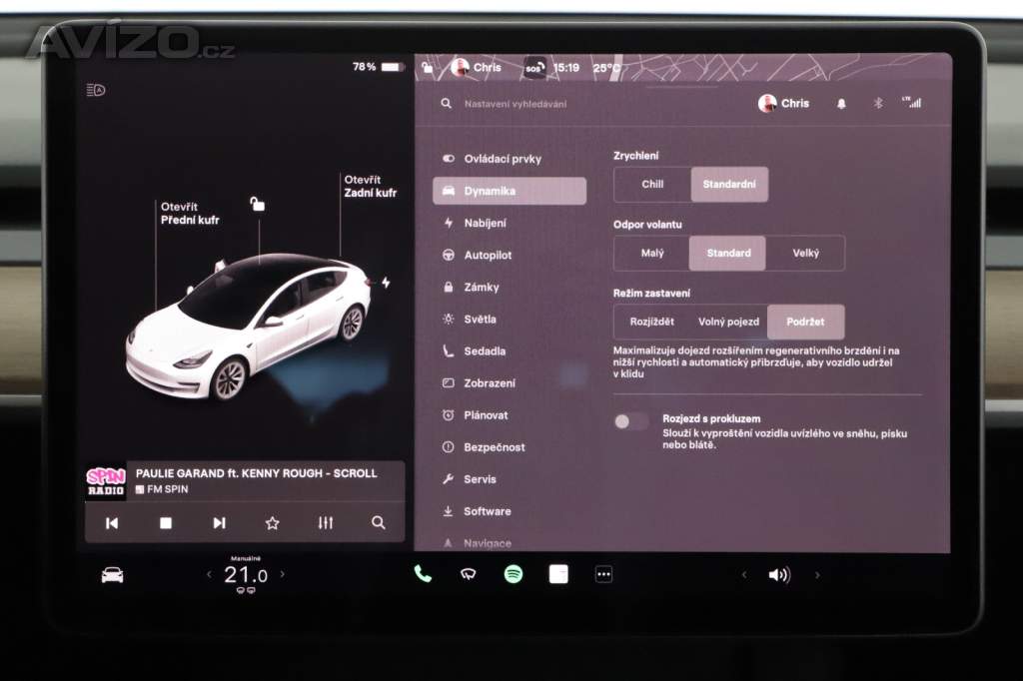Open the Autopilot settings menu
This screenshot has width=1023, height=681.
488,256
